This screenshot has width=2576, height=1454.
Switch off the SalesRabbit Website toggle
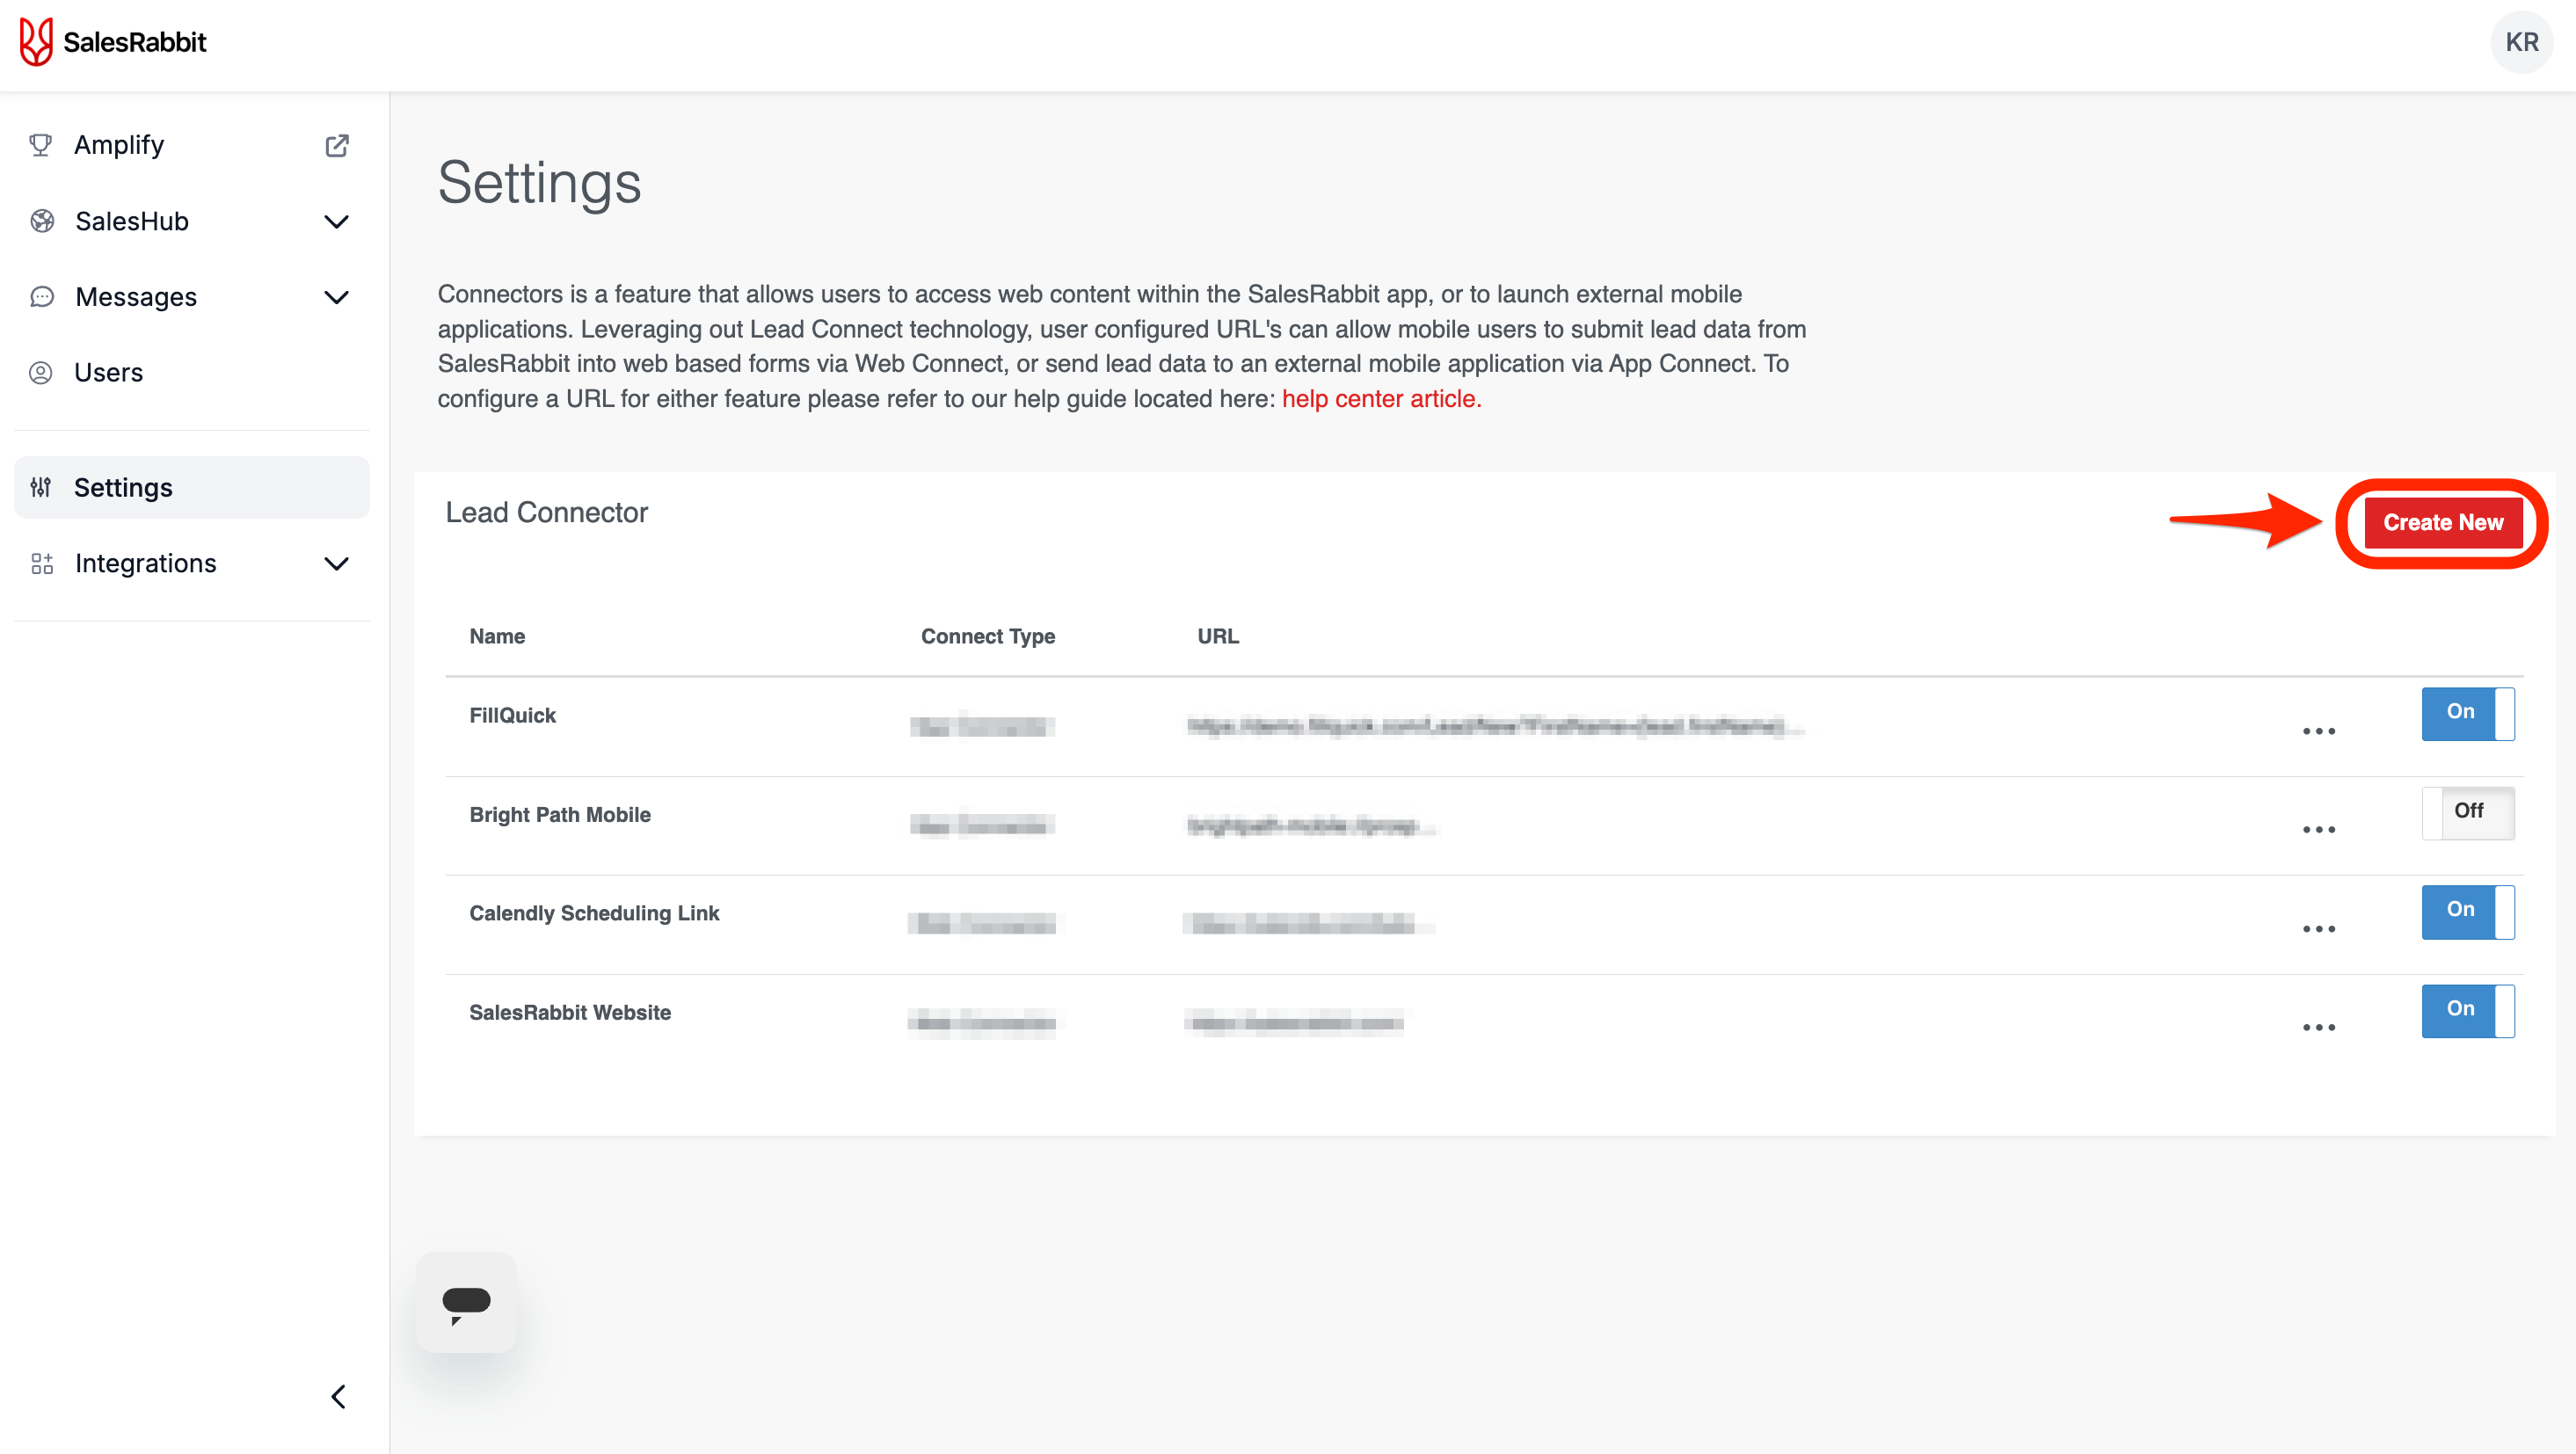coord(2467,1010)
